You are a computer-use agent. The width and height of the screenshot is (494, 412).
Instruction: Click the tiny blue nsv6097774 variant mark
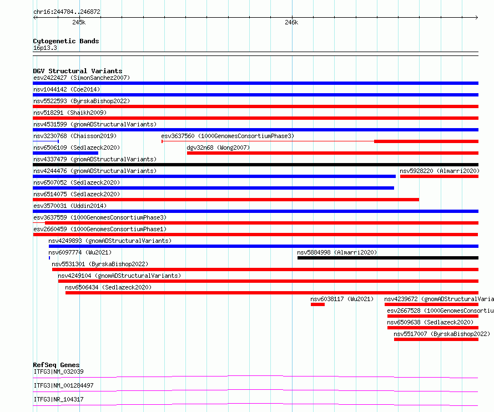click(x=49, y=258)
